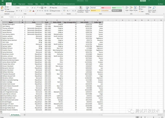Screen dimensions: 165x118
Task: Switch to the Review ribbon tab
Action: pos(42,4)
